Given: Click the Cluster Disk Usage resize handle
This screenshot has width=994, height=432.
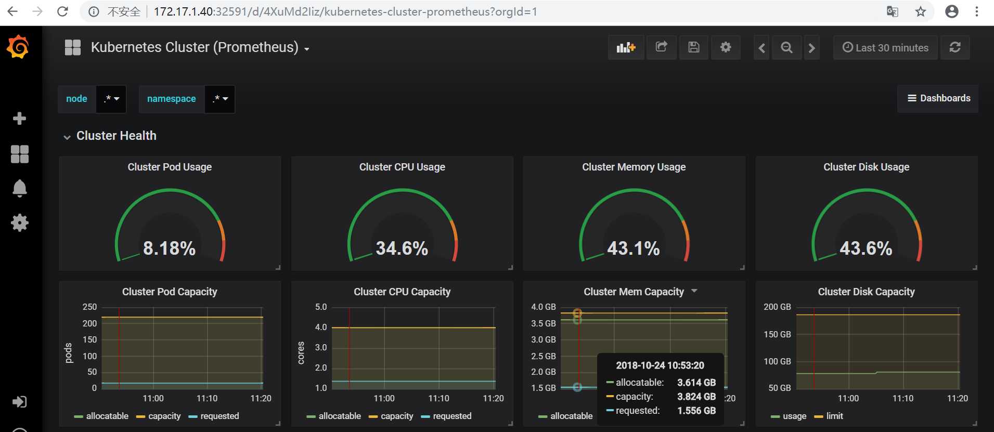Looking at the screenshot, I should point(975,268).
